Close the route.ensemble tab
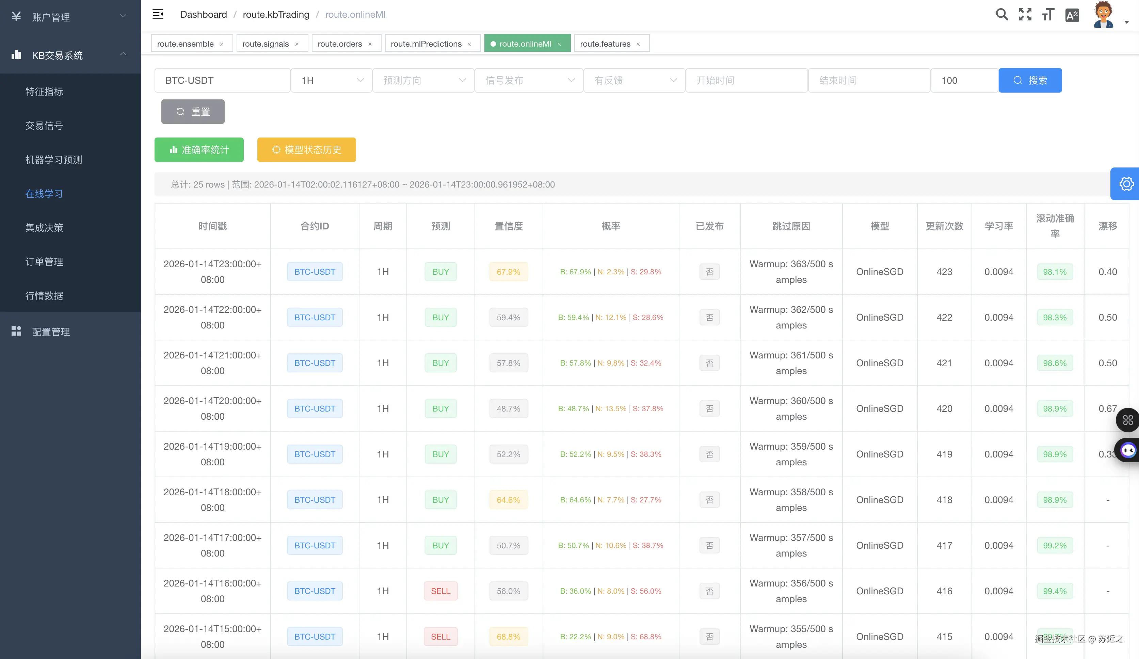Image resolution: width=1139 pixels, height=659 pixels. 222,44
